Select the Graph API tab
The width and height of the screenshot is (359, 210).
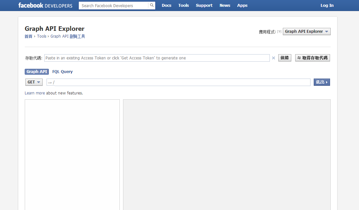(37, 72)
